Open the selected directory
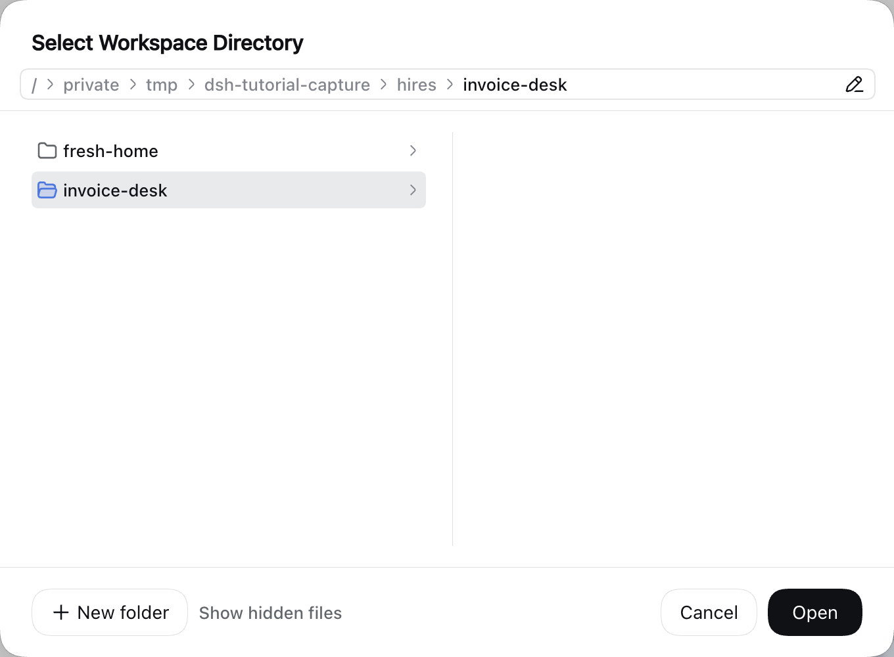Image resolution: width=894 pixels, height=657 pixels. (x=815, y=612)
